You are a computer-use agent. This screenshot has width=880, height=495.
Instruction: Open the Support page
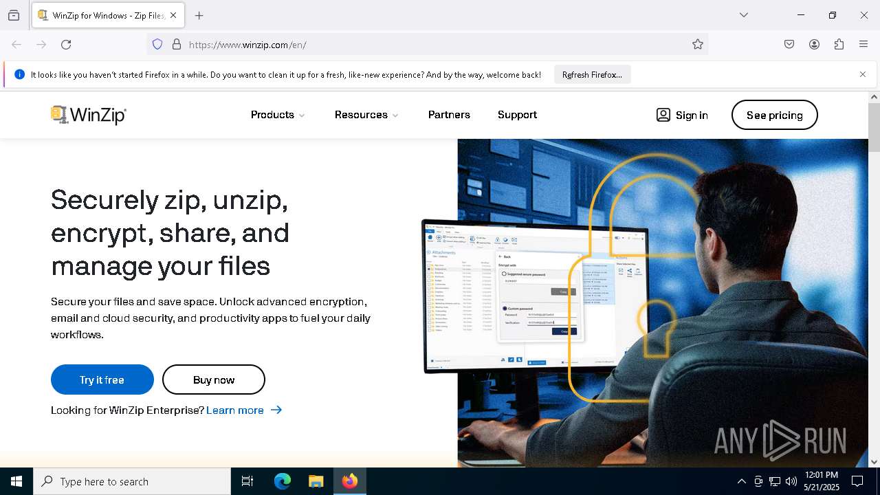point(517,115)
